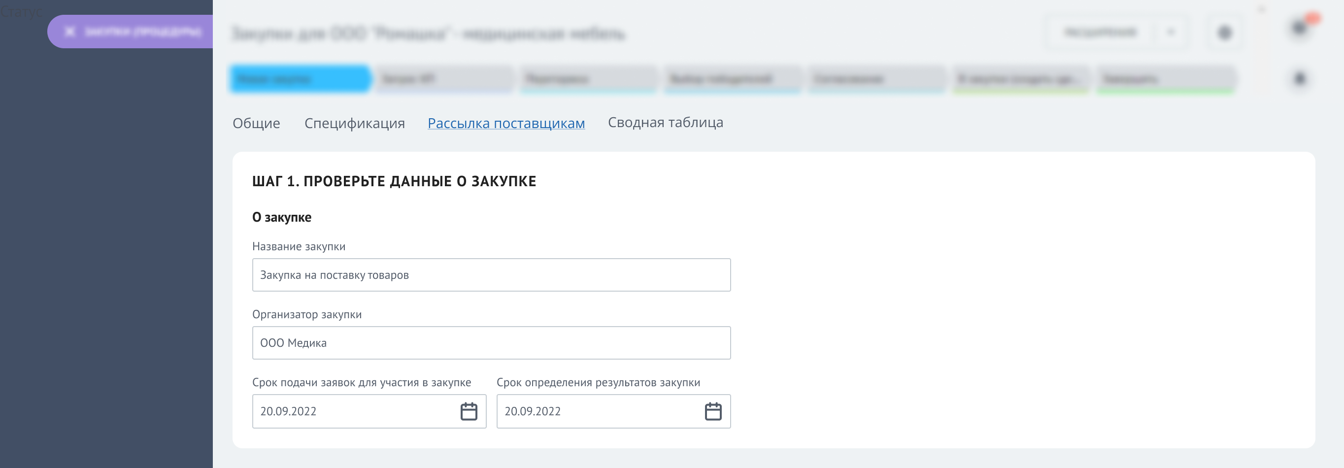Open the calendar for срок подачи заявок
1344x468 pixels.
469,411
